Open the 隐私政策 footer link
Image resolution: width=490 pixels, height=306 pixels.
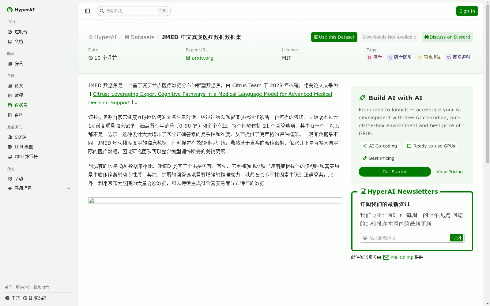pyautogui.click(x=41, y=287)
